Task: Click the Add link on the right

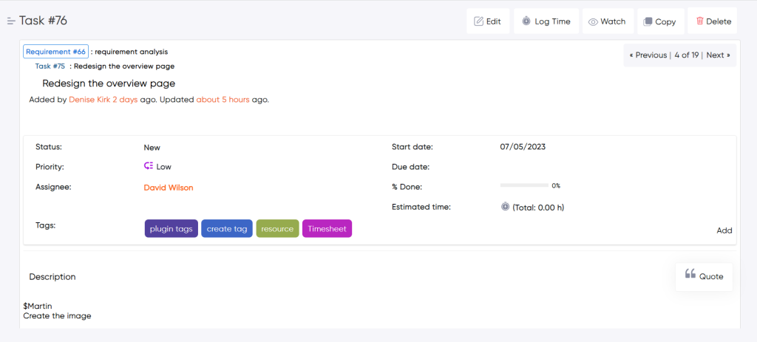Action: [724, 230]
